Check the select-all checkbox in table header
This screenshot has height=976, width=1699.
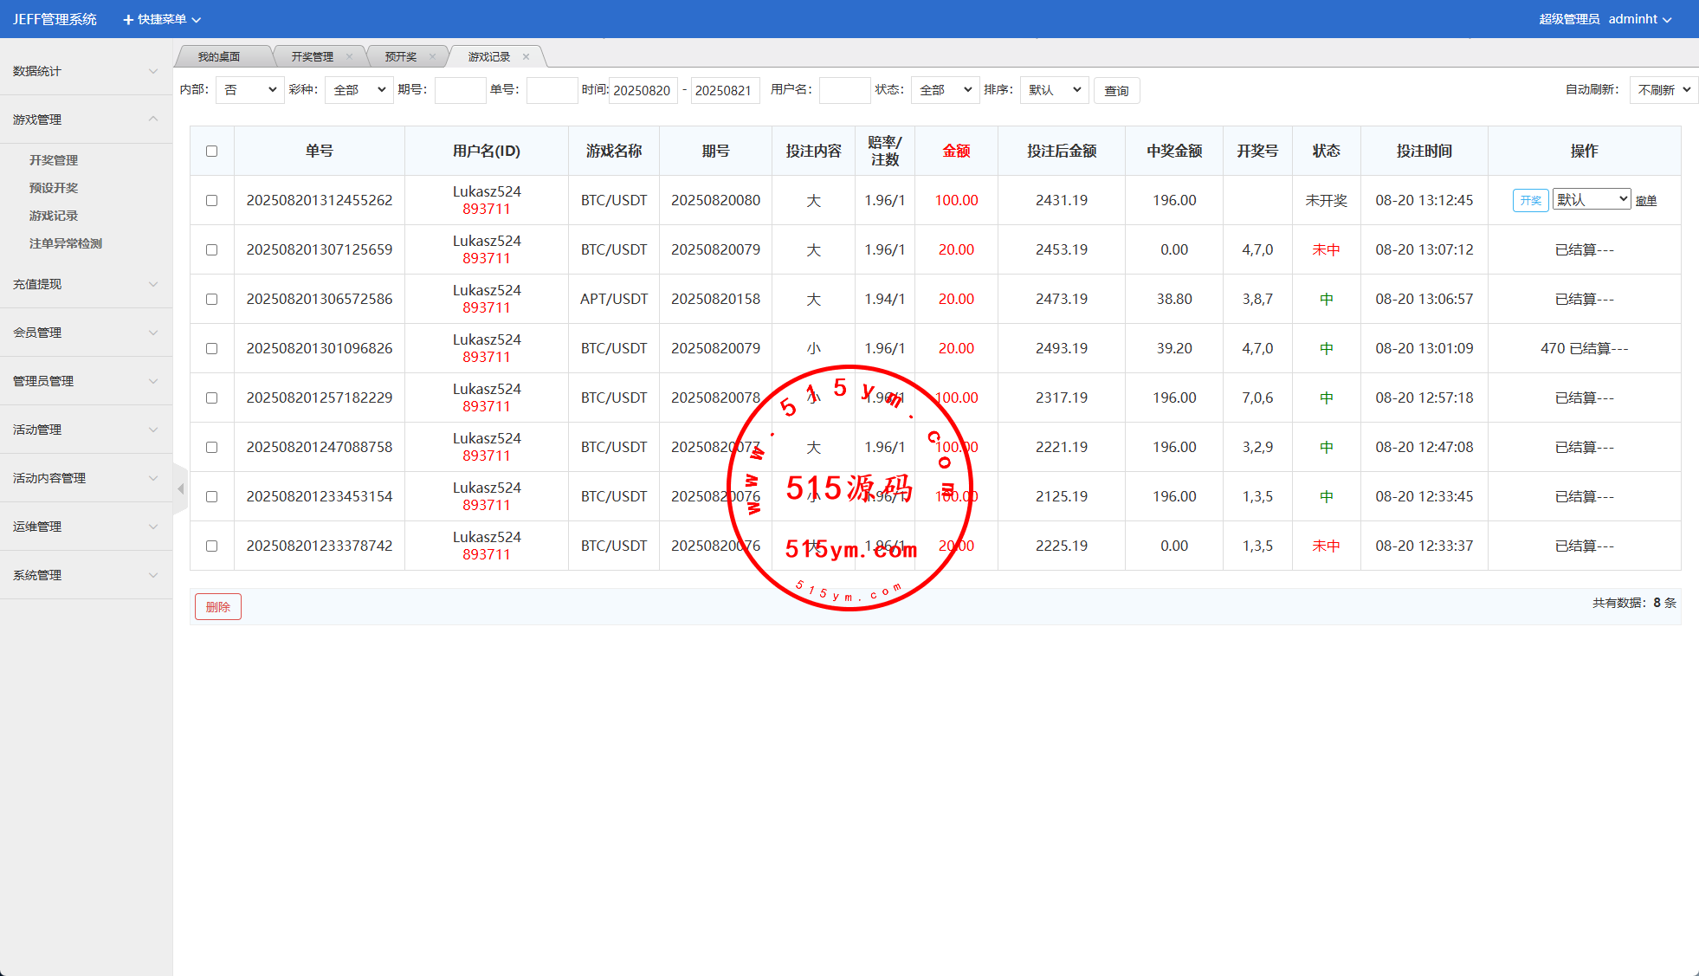pyautogui.click(x=211, y=152)
